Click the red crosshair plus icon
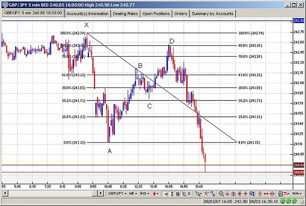The height and width of the screenshot is (206, 306). 245,193
